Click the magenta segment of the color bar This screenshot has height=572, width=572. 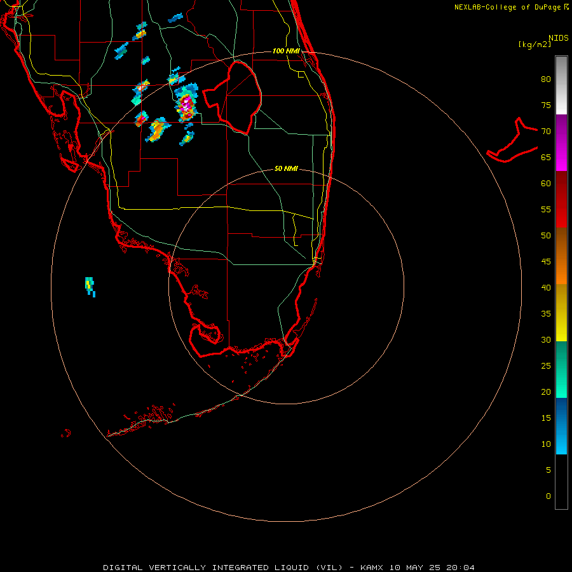click(561, 142)
